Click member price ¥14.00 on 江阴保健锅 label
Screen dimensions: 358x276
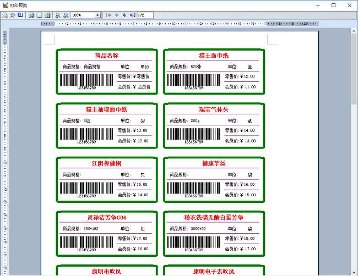pos(140,195)
